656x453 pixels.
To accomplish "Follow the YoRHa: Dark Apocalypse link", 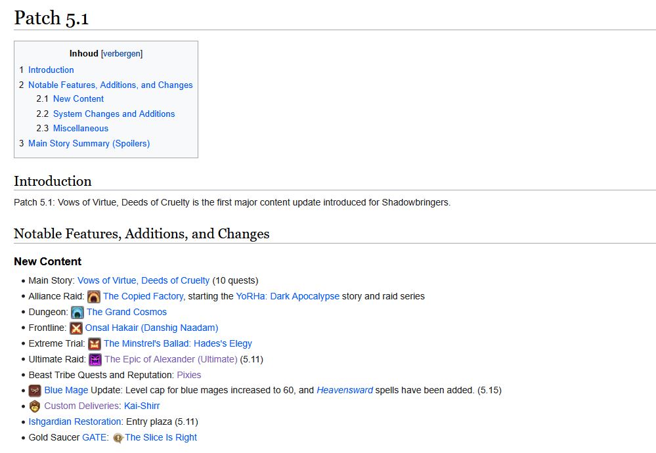I will click(x=288, y=297).
